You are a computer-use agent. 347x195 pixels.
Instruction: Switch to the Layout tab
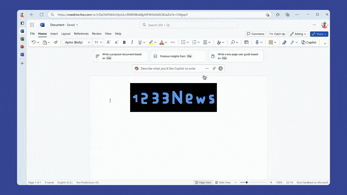pyautogui.click(x=66, y=34)
